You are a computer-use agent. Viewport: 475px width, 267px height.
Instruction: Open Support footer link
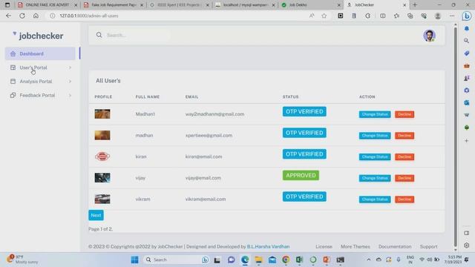429,247
